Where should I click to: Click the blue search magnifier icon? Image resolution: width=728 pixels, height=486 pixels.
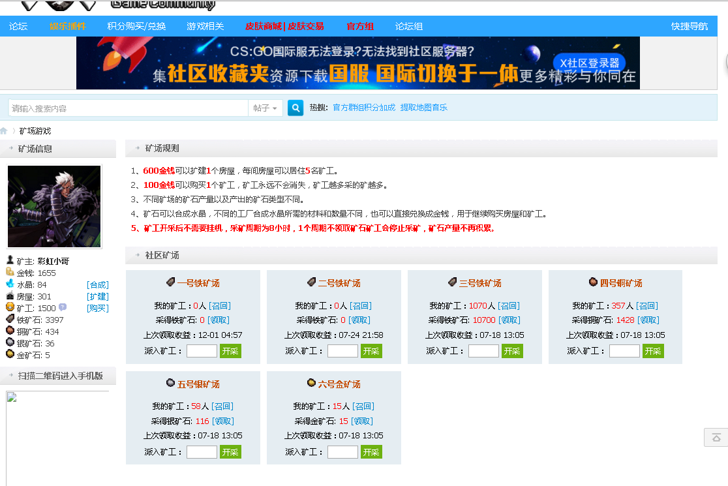(295, 107)
